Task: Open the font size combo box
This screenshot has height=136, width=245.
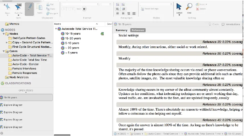Action: tap(106, 4)
